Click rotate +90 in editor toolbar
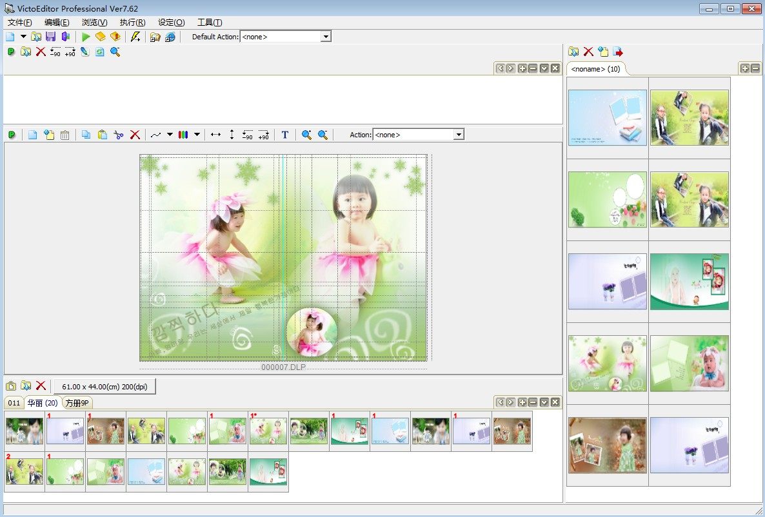This screenshot has width=765, height=517. [x=263, y=135]
